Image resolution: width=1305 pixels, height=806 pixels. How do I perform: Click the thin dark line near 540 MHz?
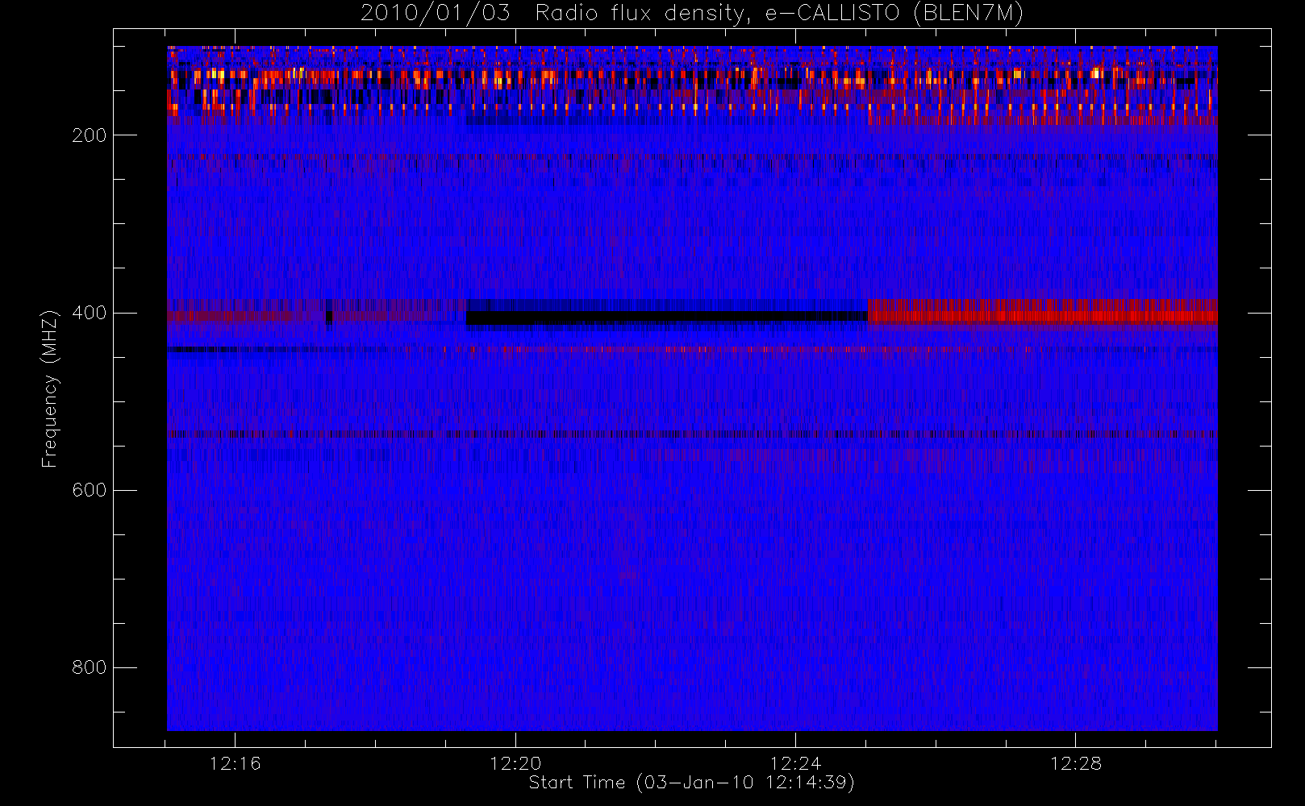692,434
